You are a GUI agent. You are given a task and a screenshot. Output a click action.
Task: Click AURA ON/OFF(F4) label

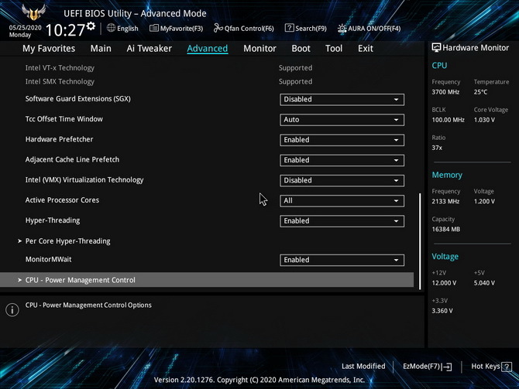click(374, 29)
